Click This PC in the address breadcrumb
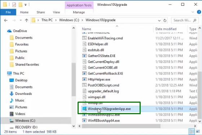 (x=47, y=20)
